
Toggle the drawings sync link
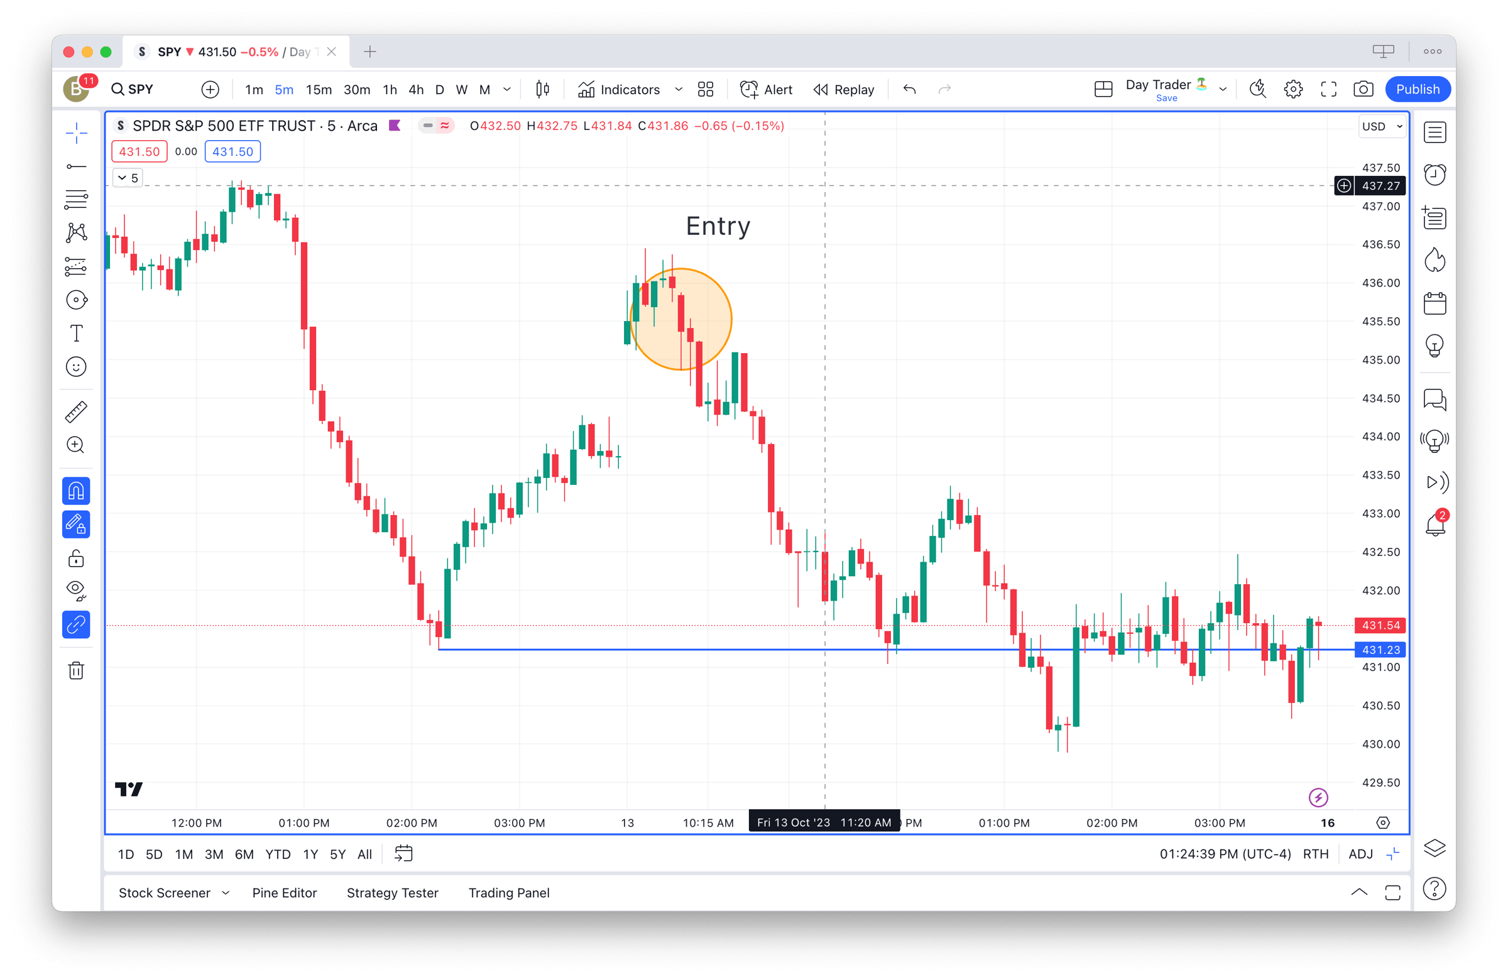[x=76, y=624]
